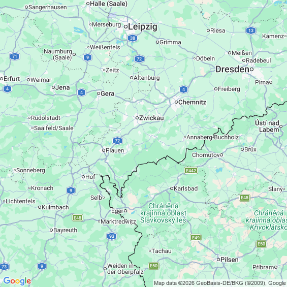The width and height of the screenshot is (287, 287).
Task: Select the Zwickau city label
Action: [151, 118]
